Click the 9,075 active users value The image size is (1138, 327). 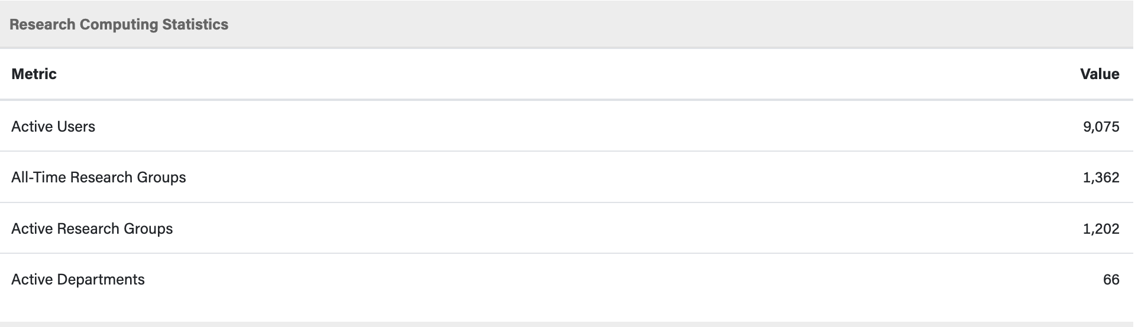1101,126
